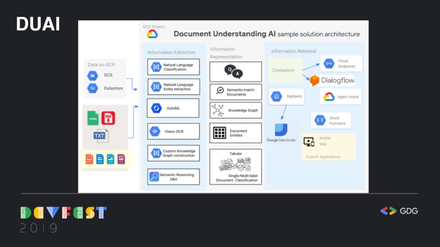Click the Agent Assist cloud icon

click(329, 97)
